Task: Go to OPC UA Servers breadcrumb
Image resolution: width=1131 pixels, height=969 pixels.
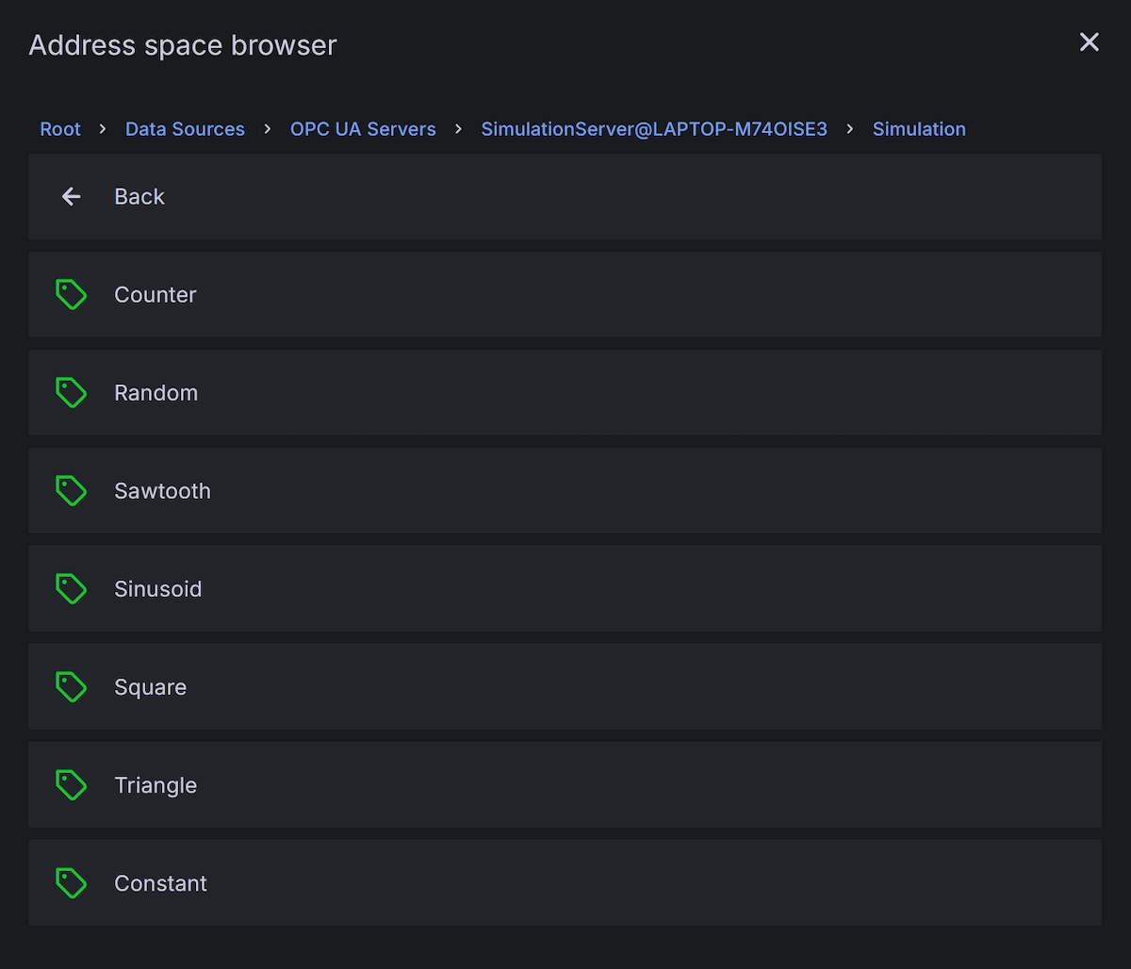Action: (363, 128)
